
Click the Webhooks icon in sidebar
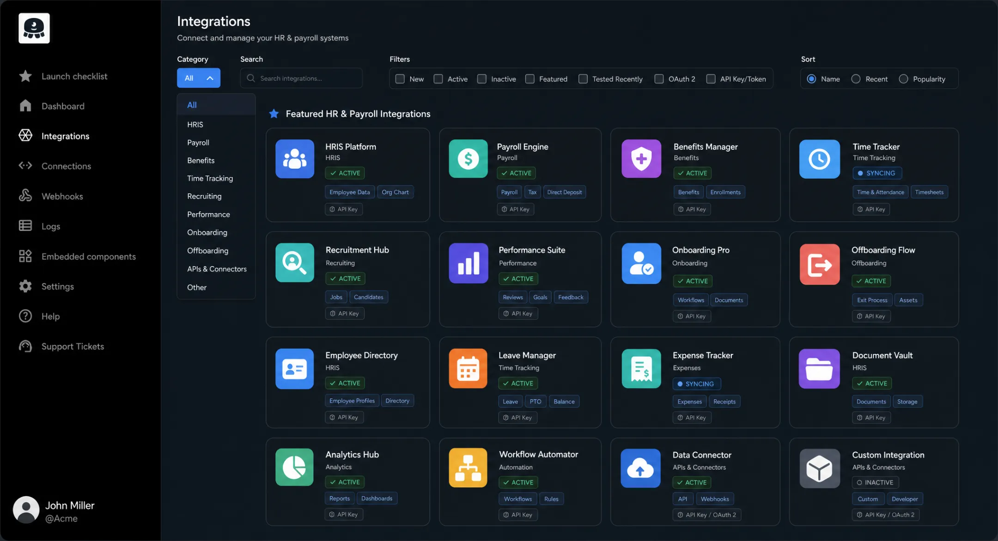coord(25,196)
